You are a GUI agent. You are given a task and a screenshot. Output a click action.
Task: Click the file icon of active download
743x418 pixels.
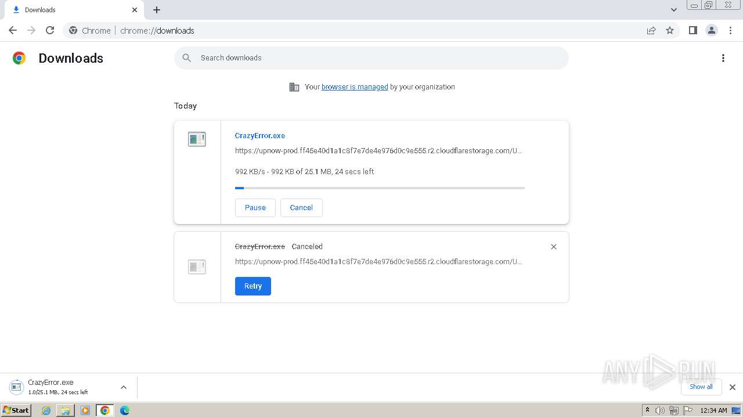coord(197,139)
